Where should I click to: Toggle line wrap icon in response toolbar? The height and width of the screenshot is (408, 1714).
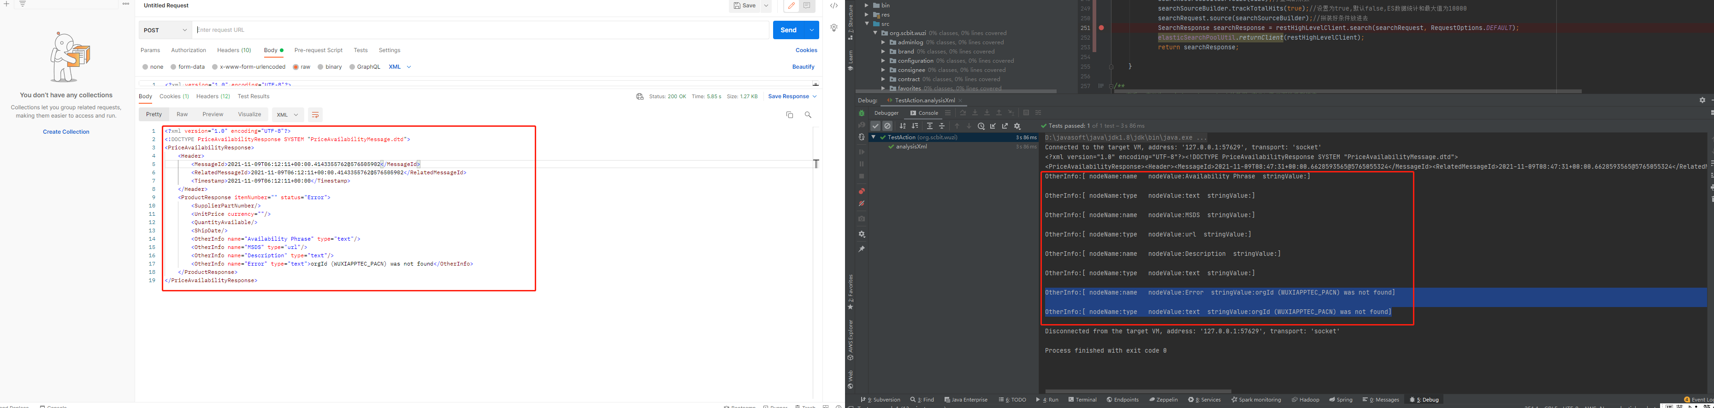pos(315,114)
